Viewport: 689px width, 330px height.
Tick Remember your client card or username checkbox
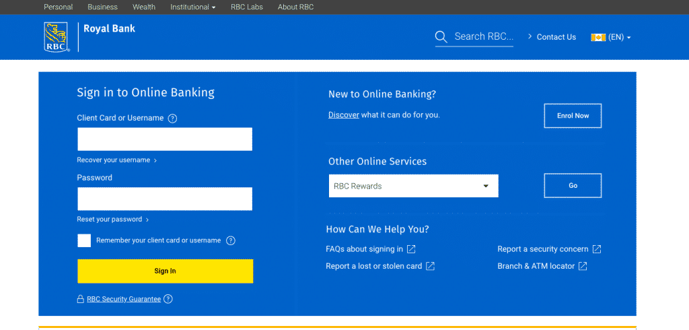[84, 240]
